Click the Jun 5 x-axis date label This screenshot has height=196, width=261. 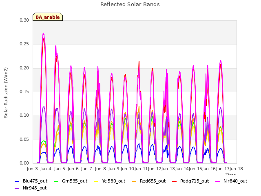[60, 169]
